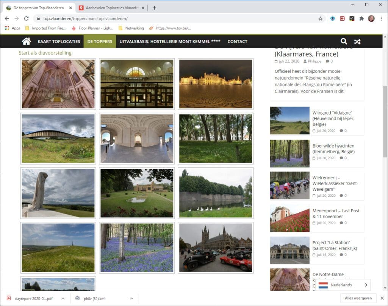Click the blue shield extension icon
The width and height of the screenshot is (388, 306).
(333, 19)
